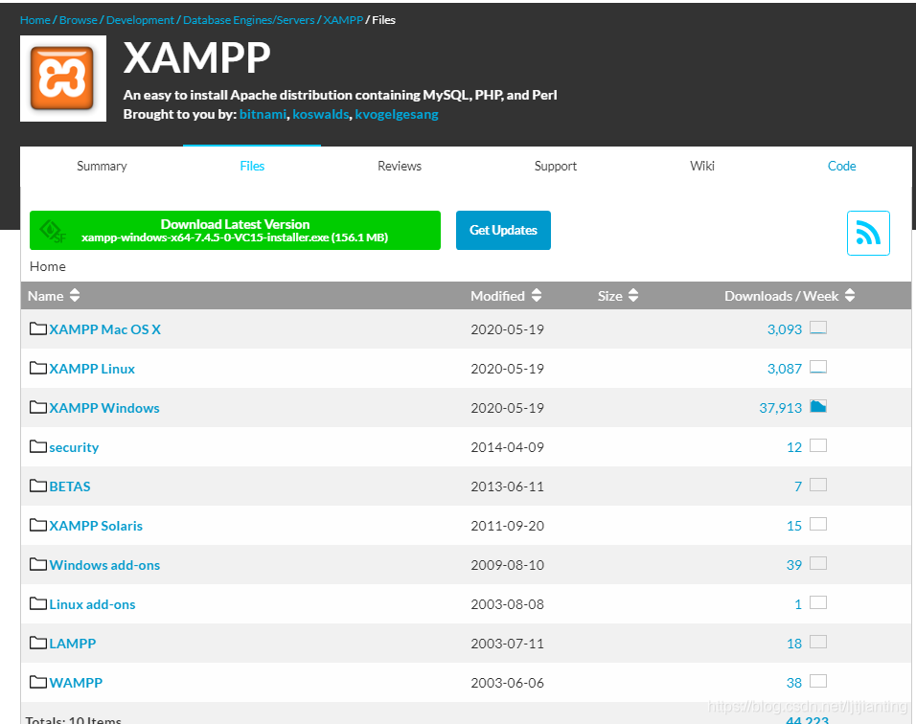Open the XAMPP Linux folder link
This screenshot has width=916, height=724.
tap(92, 369)
